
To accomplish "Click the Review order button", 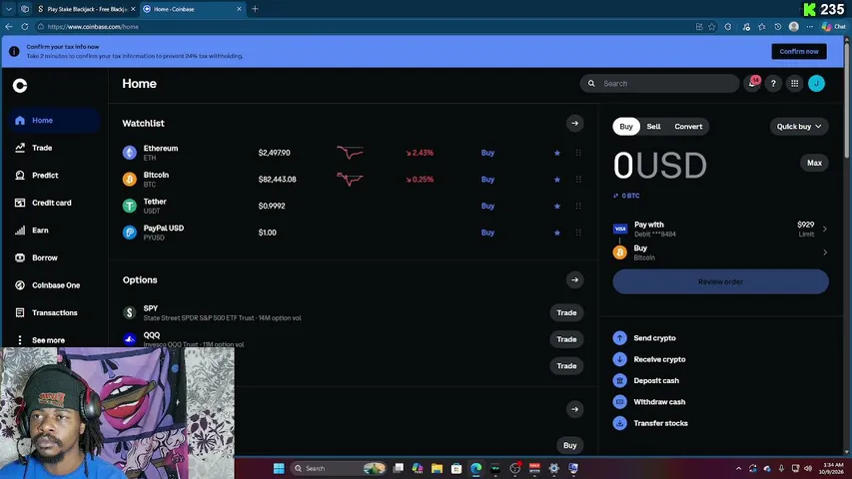I will pyautogui.click(x=720, y=281).
